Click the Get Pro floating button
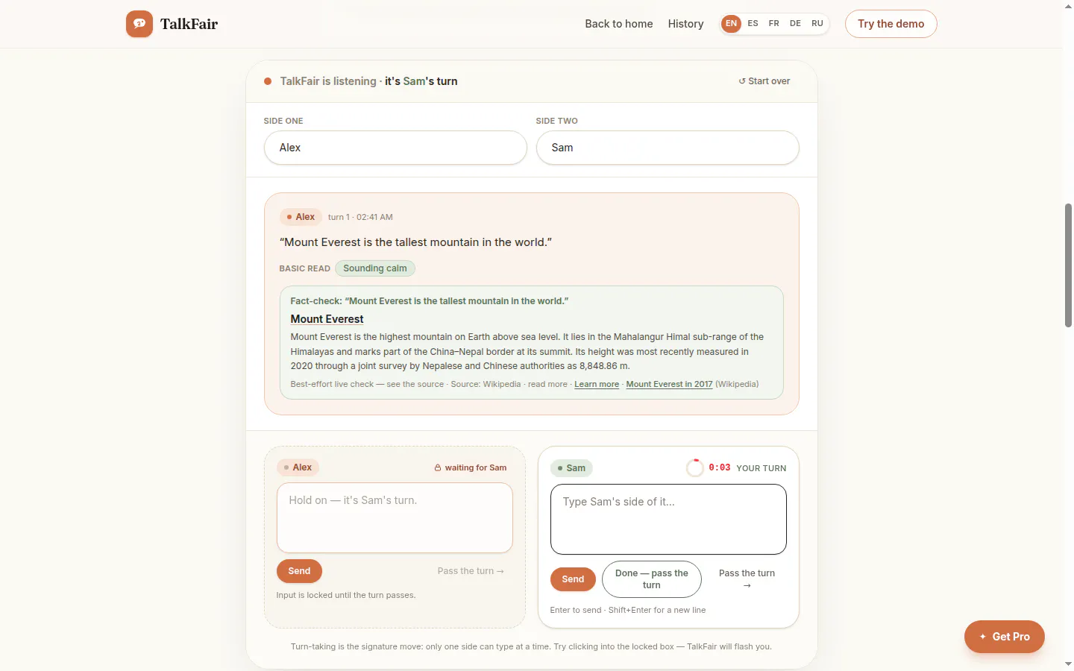Image resolution: width=1074 pixels, height=671 pixels. point(1005,637)
